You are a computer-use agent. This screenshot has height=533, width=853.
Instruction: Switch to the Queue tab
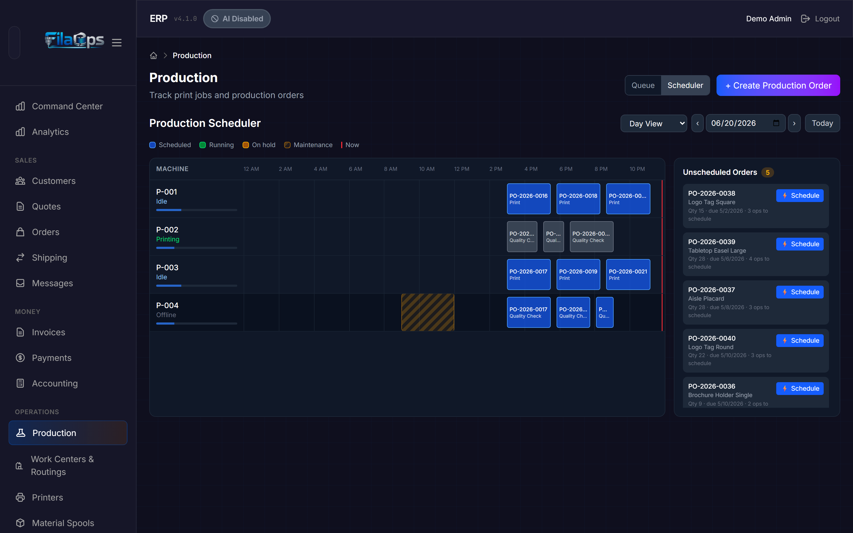pos(643,85)
